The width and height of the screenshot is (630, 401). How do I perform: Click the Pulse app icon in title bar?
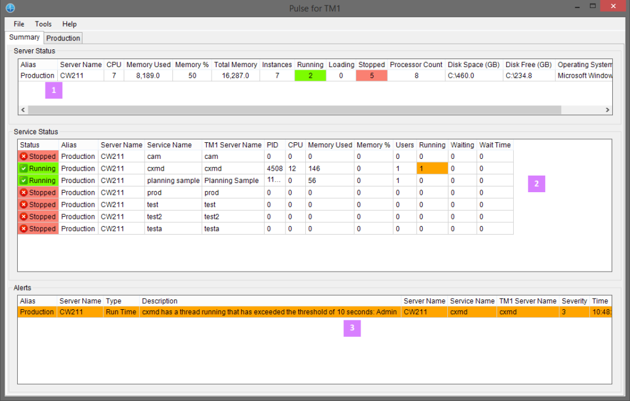click(x=10, y=8)
